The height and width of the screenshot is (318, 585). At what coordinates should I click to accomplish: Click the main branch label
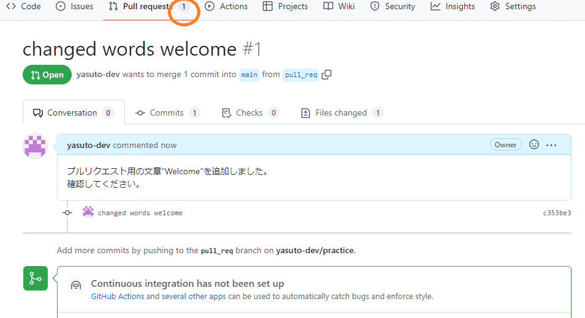tap(249, 75)
